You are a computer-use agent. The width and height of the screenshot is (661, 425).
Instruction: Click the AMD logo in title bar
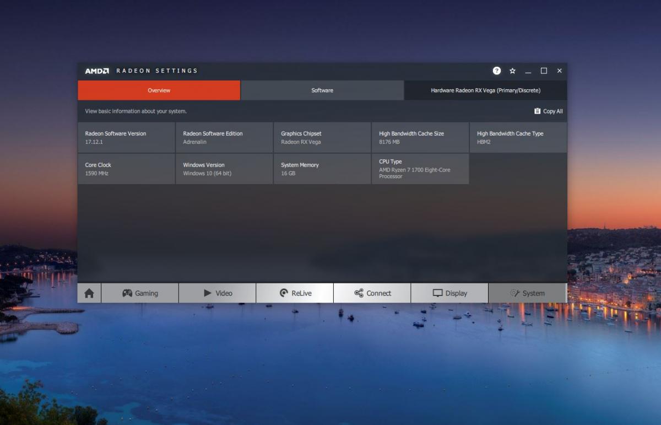97,71
